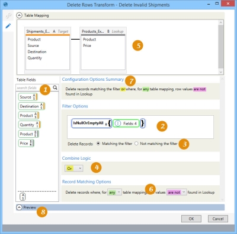The width and height of the screenshot is (237, 234).
Task: Click the Configuration Options Summary heading
Action: click(x=93, y=80)
